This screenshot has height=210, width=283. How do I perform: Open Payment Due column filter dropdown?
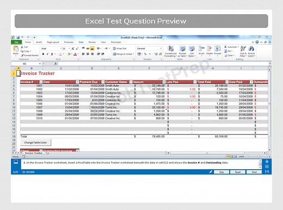click(x=103, y=82)
